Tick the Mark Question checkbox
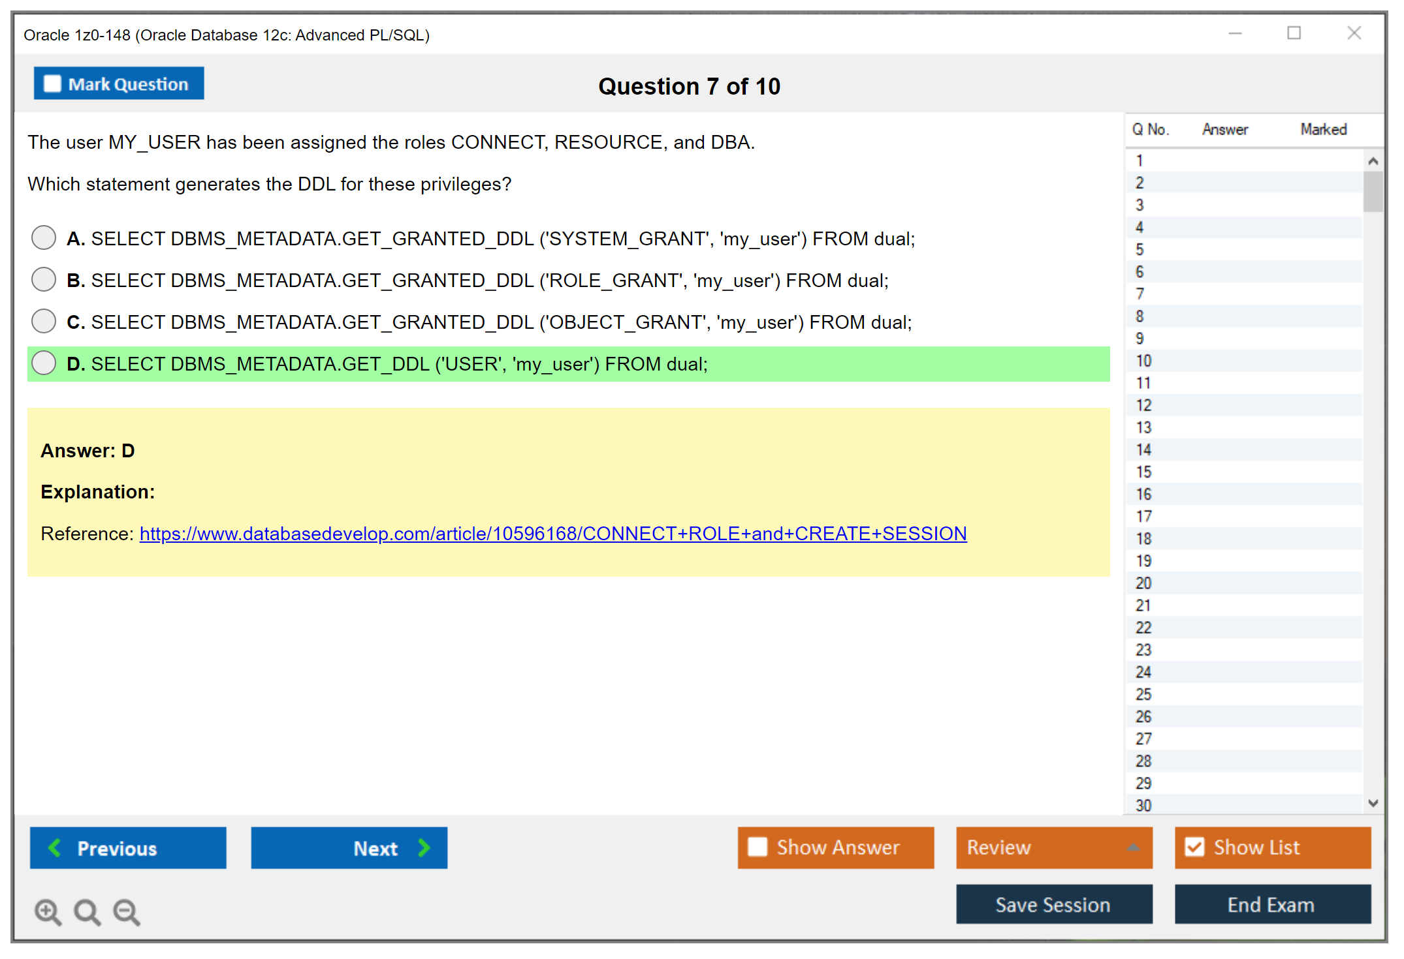The width and height of the screenshot is (1404, 959). point(52,84)
